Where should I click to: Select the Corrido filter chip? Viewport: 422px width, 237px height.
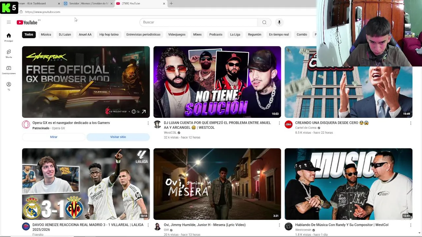coord(302,35)
